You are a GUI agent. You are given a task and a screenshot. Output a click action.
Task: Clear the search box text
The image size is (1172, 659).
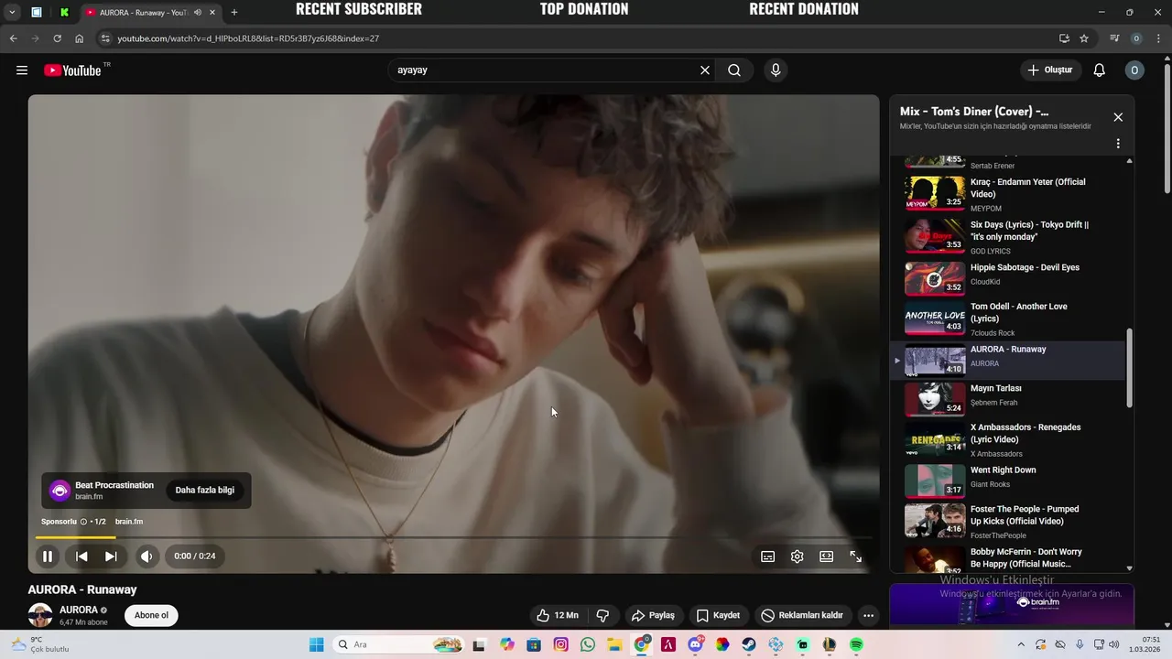point(705,70)
